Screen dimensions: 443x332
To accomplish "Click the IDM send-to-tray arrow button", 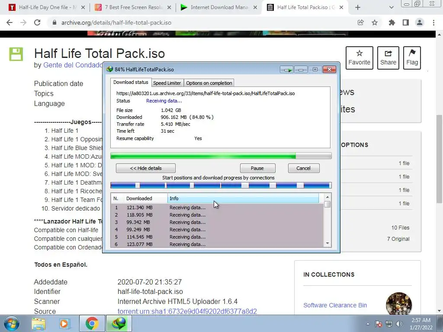I will [287, 70].
